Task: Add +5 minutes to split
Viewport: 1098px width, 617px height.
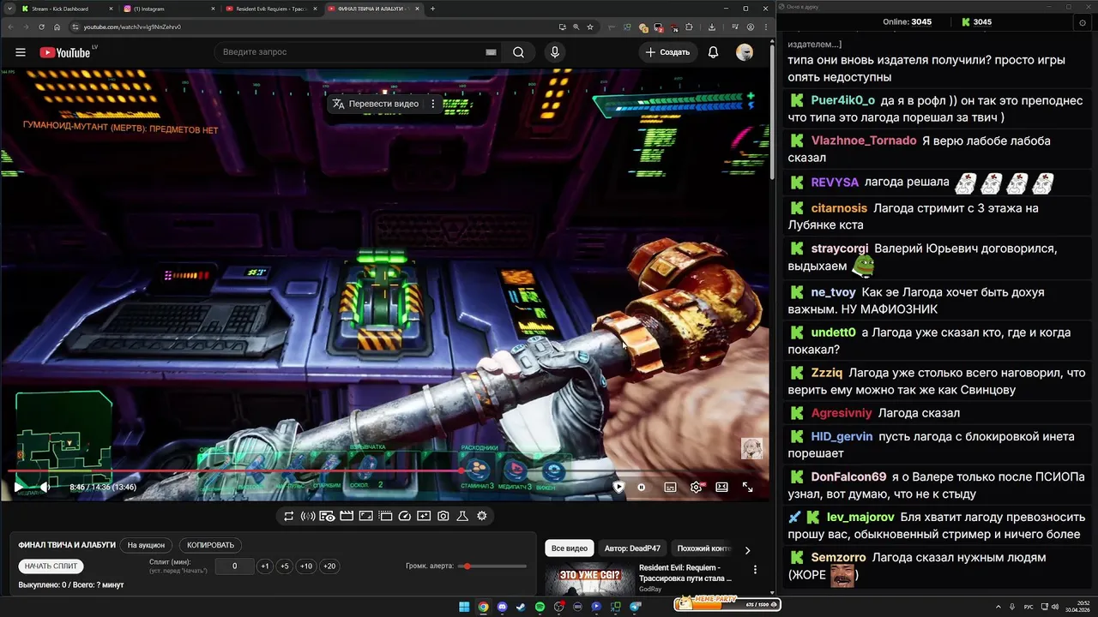Action: click(285, 566)
